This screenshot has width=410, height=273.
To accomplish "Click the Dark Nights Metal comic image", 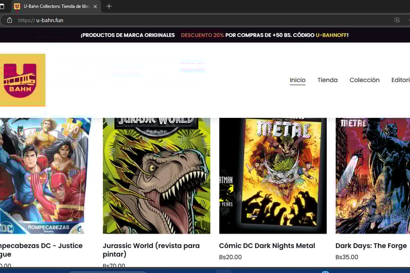I will pyautogui.click(x=273, y=176).
